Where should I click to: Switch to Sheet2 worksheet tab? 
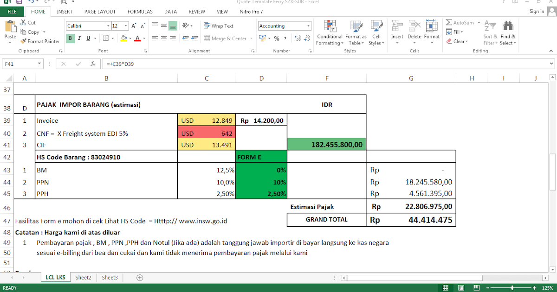(x=83, y=278)
